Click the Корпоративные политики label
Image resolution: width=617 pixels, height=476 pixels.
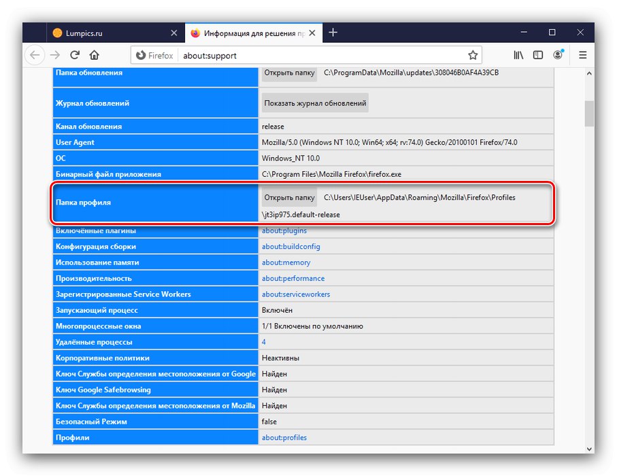[102, 358]
